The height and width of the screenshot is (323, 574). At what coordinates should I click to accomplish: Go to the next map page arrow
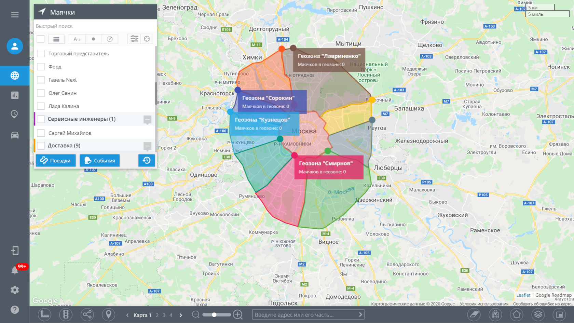click(x=181, y=315)
